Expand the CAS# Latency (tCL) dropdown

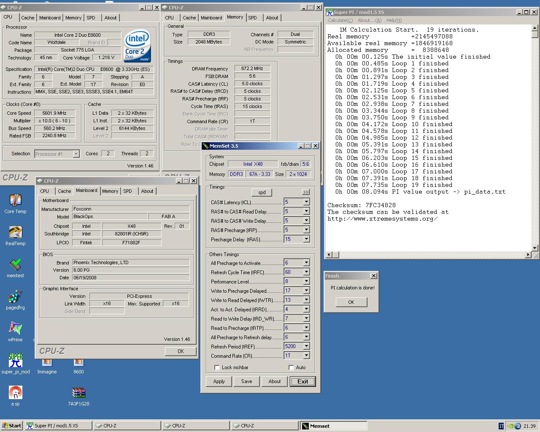tap(307, 202)
